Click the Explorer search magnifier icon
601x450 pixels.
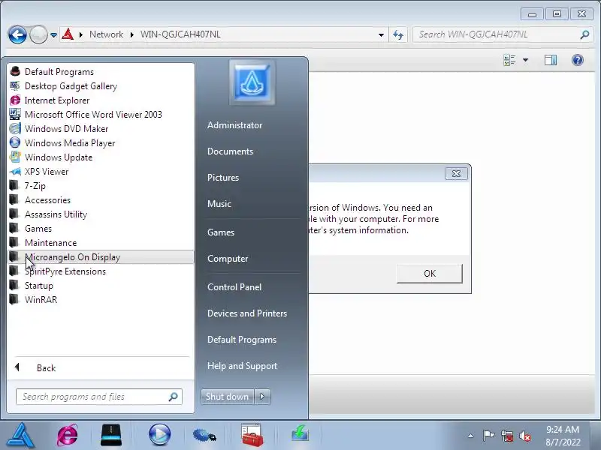pyautogui.click(x=584, y=34)
